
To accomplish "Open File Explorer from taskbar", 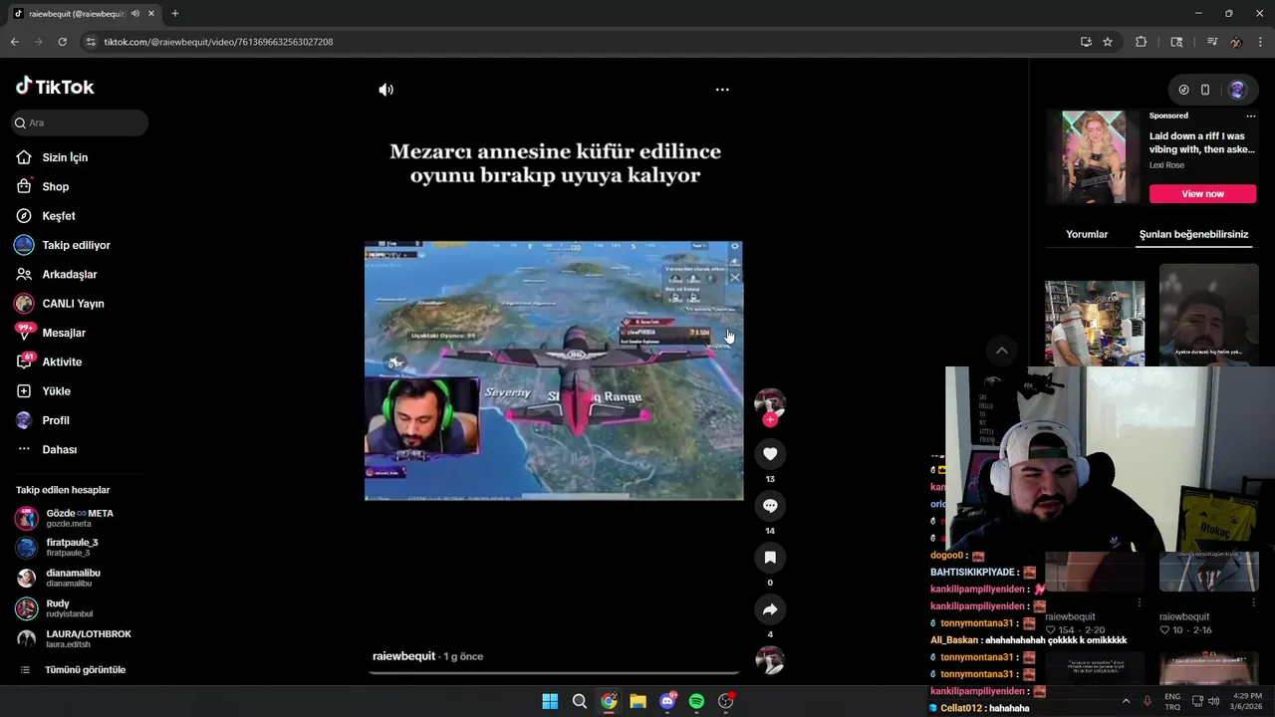I will pos(637,701).
